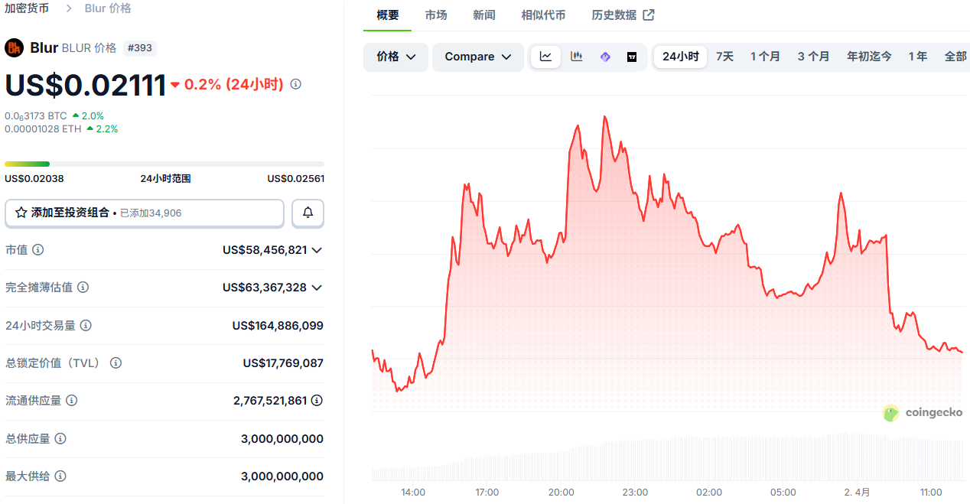This screenshot has width=970, height=504.
Task: Expand the market cap value chevron
Action: click(317, 250)
